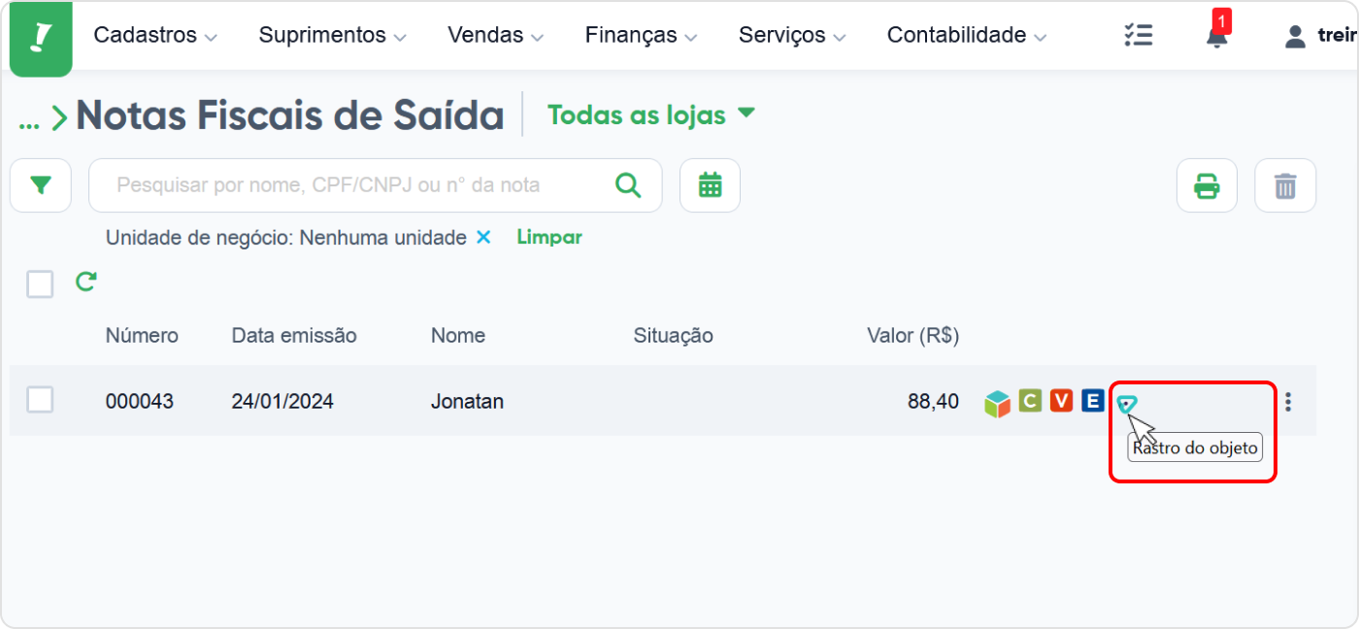The width and height of the screenshot is (1359, 629).
Task: Open the checklist tasks icon
Action: click(1138, 36)
